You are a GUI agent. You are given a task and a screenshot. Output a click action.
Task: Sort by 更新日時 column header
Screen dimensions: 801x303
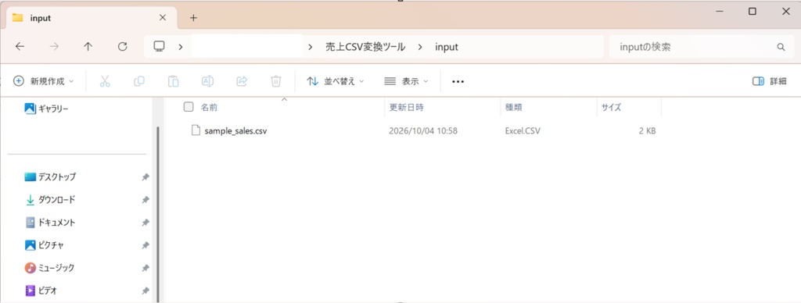407,108
